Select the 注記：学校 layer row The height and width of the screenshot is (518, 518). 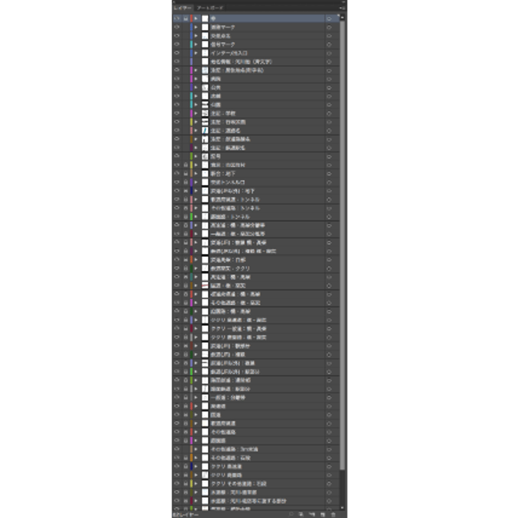(x=256, y=113)
